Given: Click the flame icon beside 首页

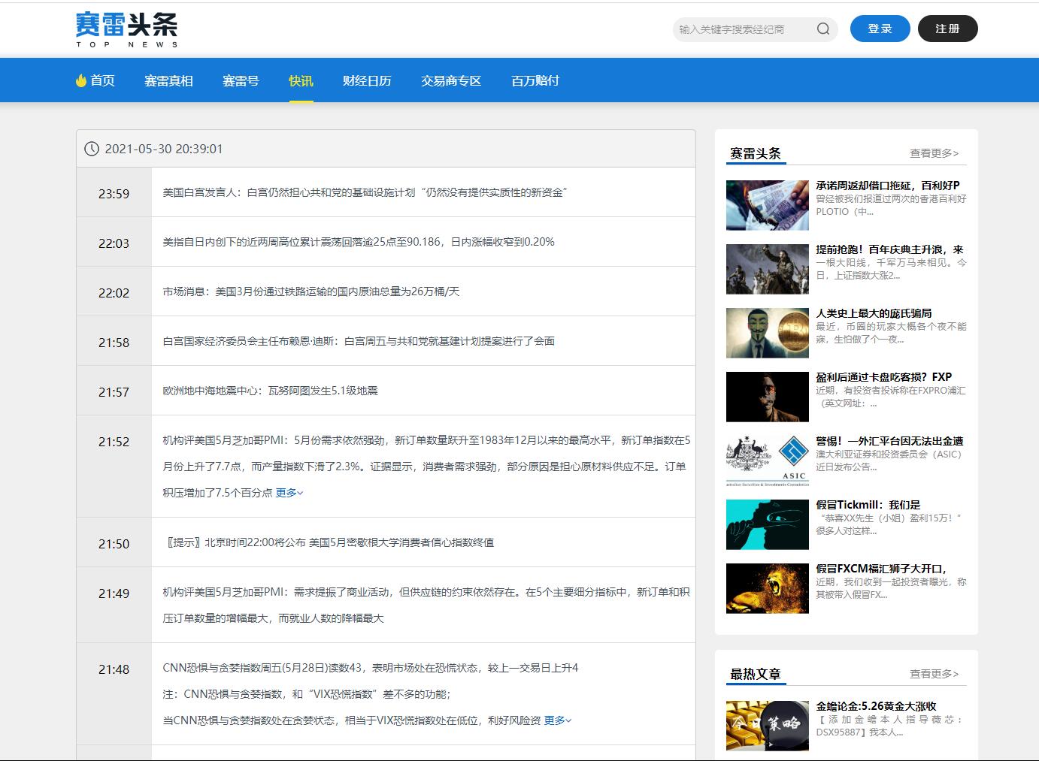Looking at the screenshot, I should (80, 80).
